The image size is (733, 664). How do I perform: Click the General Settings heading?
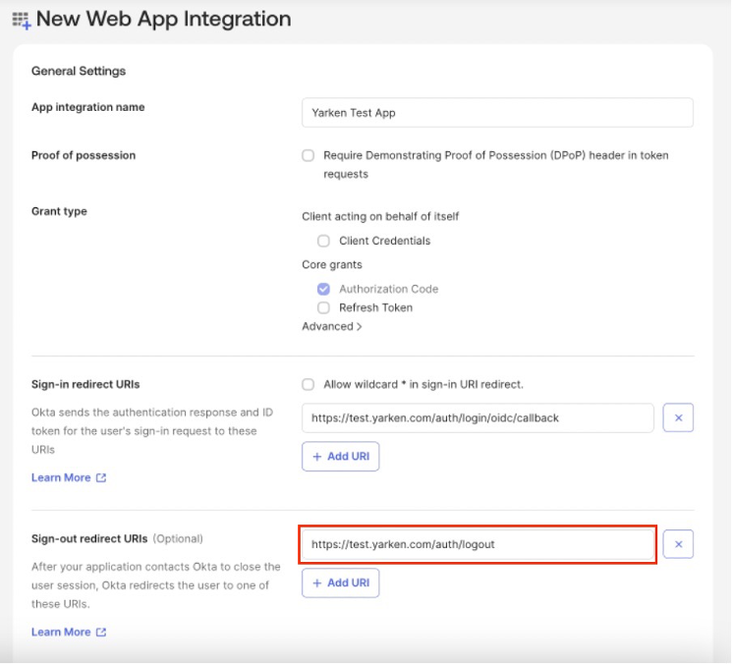coord(79,72)
